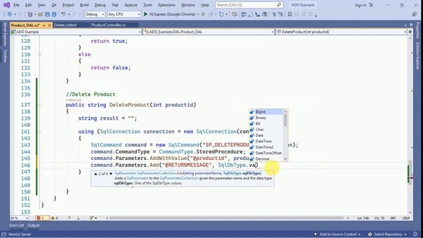This screenshot has height=238, width=423.
Task: Undo the last edit with Undo icon
Action: tap(63, 15)
